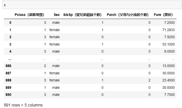Click the SibSp (堂兄弟姐妹个数) column header

[82, 15]
